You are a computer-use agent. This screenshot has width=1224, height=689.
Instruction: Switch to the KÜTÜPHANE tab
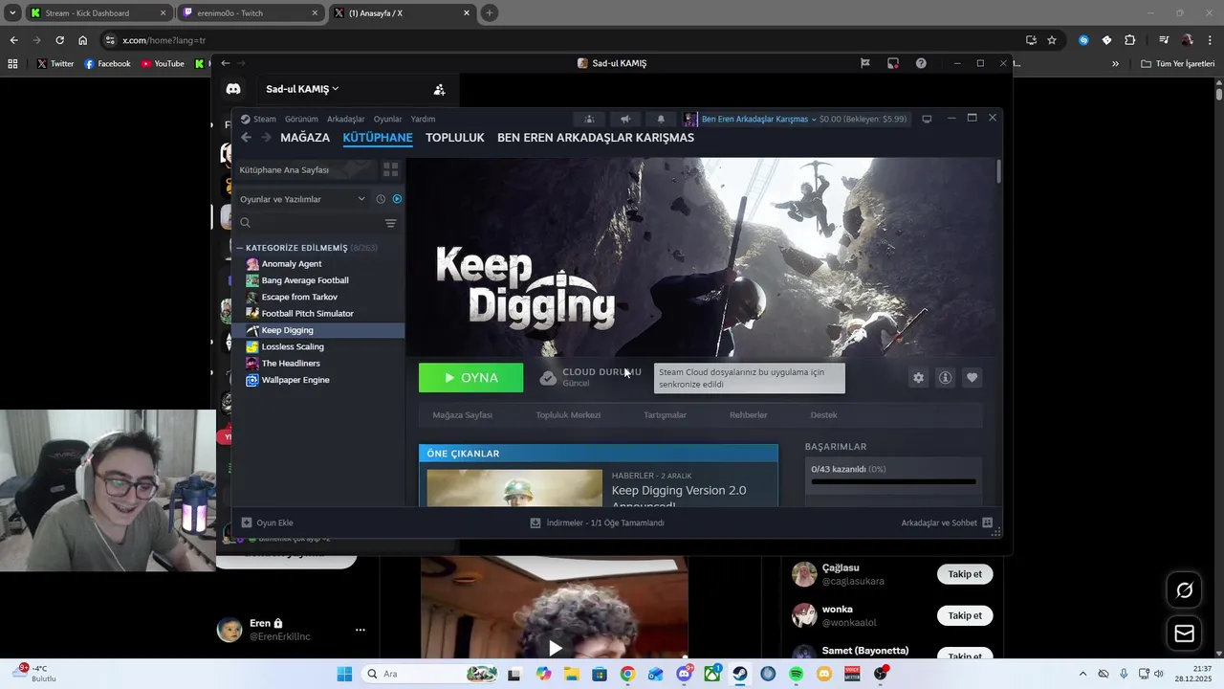(x=378, y=138)
